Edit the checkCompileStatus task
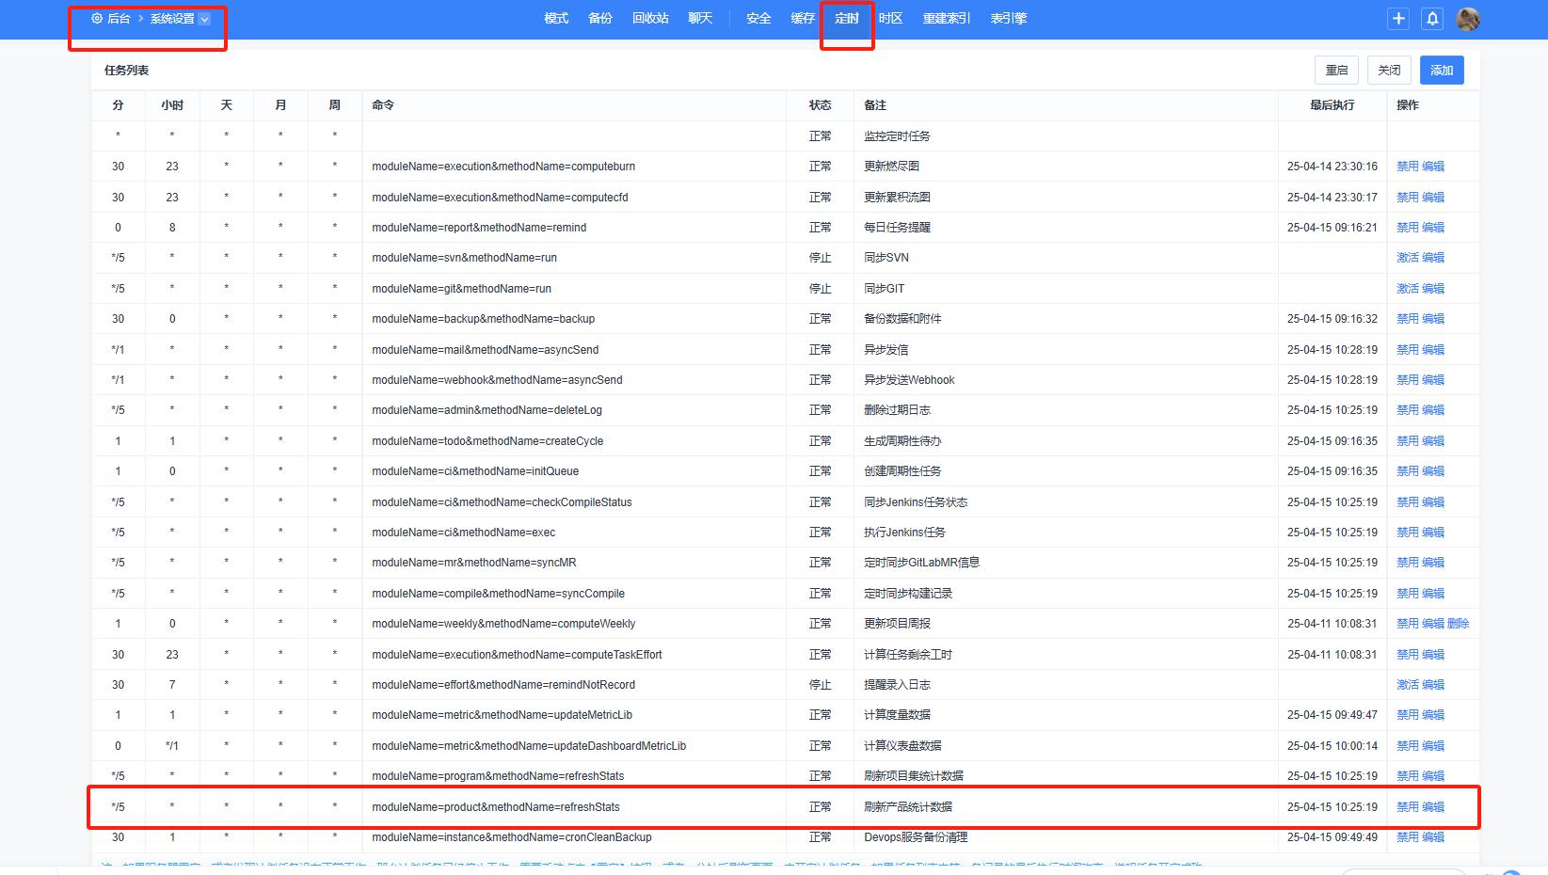The height and width of the screenshot is (875, 1548). [1433, 502]
